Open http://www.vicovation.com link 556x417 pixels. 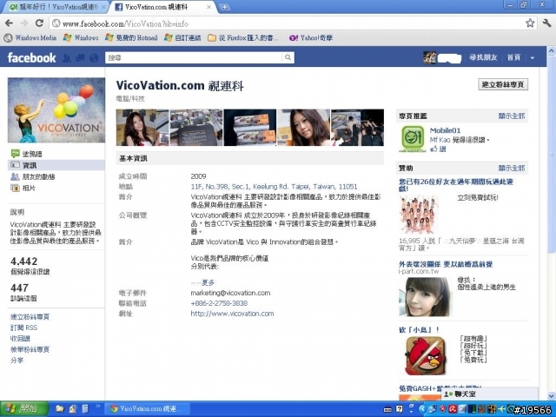[x=232, y=314]
